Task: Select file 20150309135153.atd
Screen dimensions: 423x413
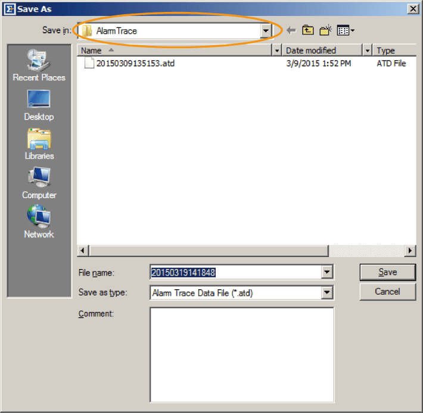Action: click(x=135, y=63)
